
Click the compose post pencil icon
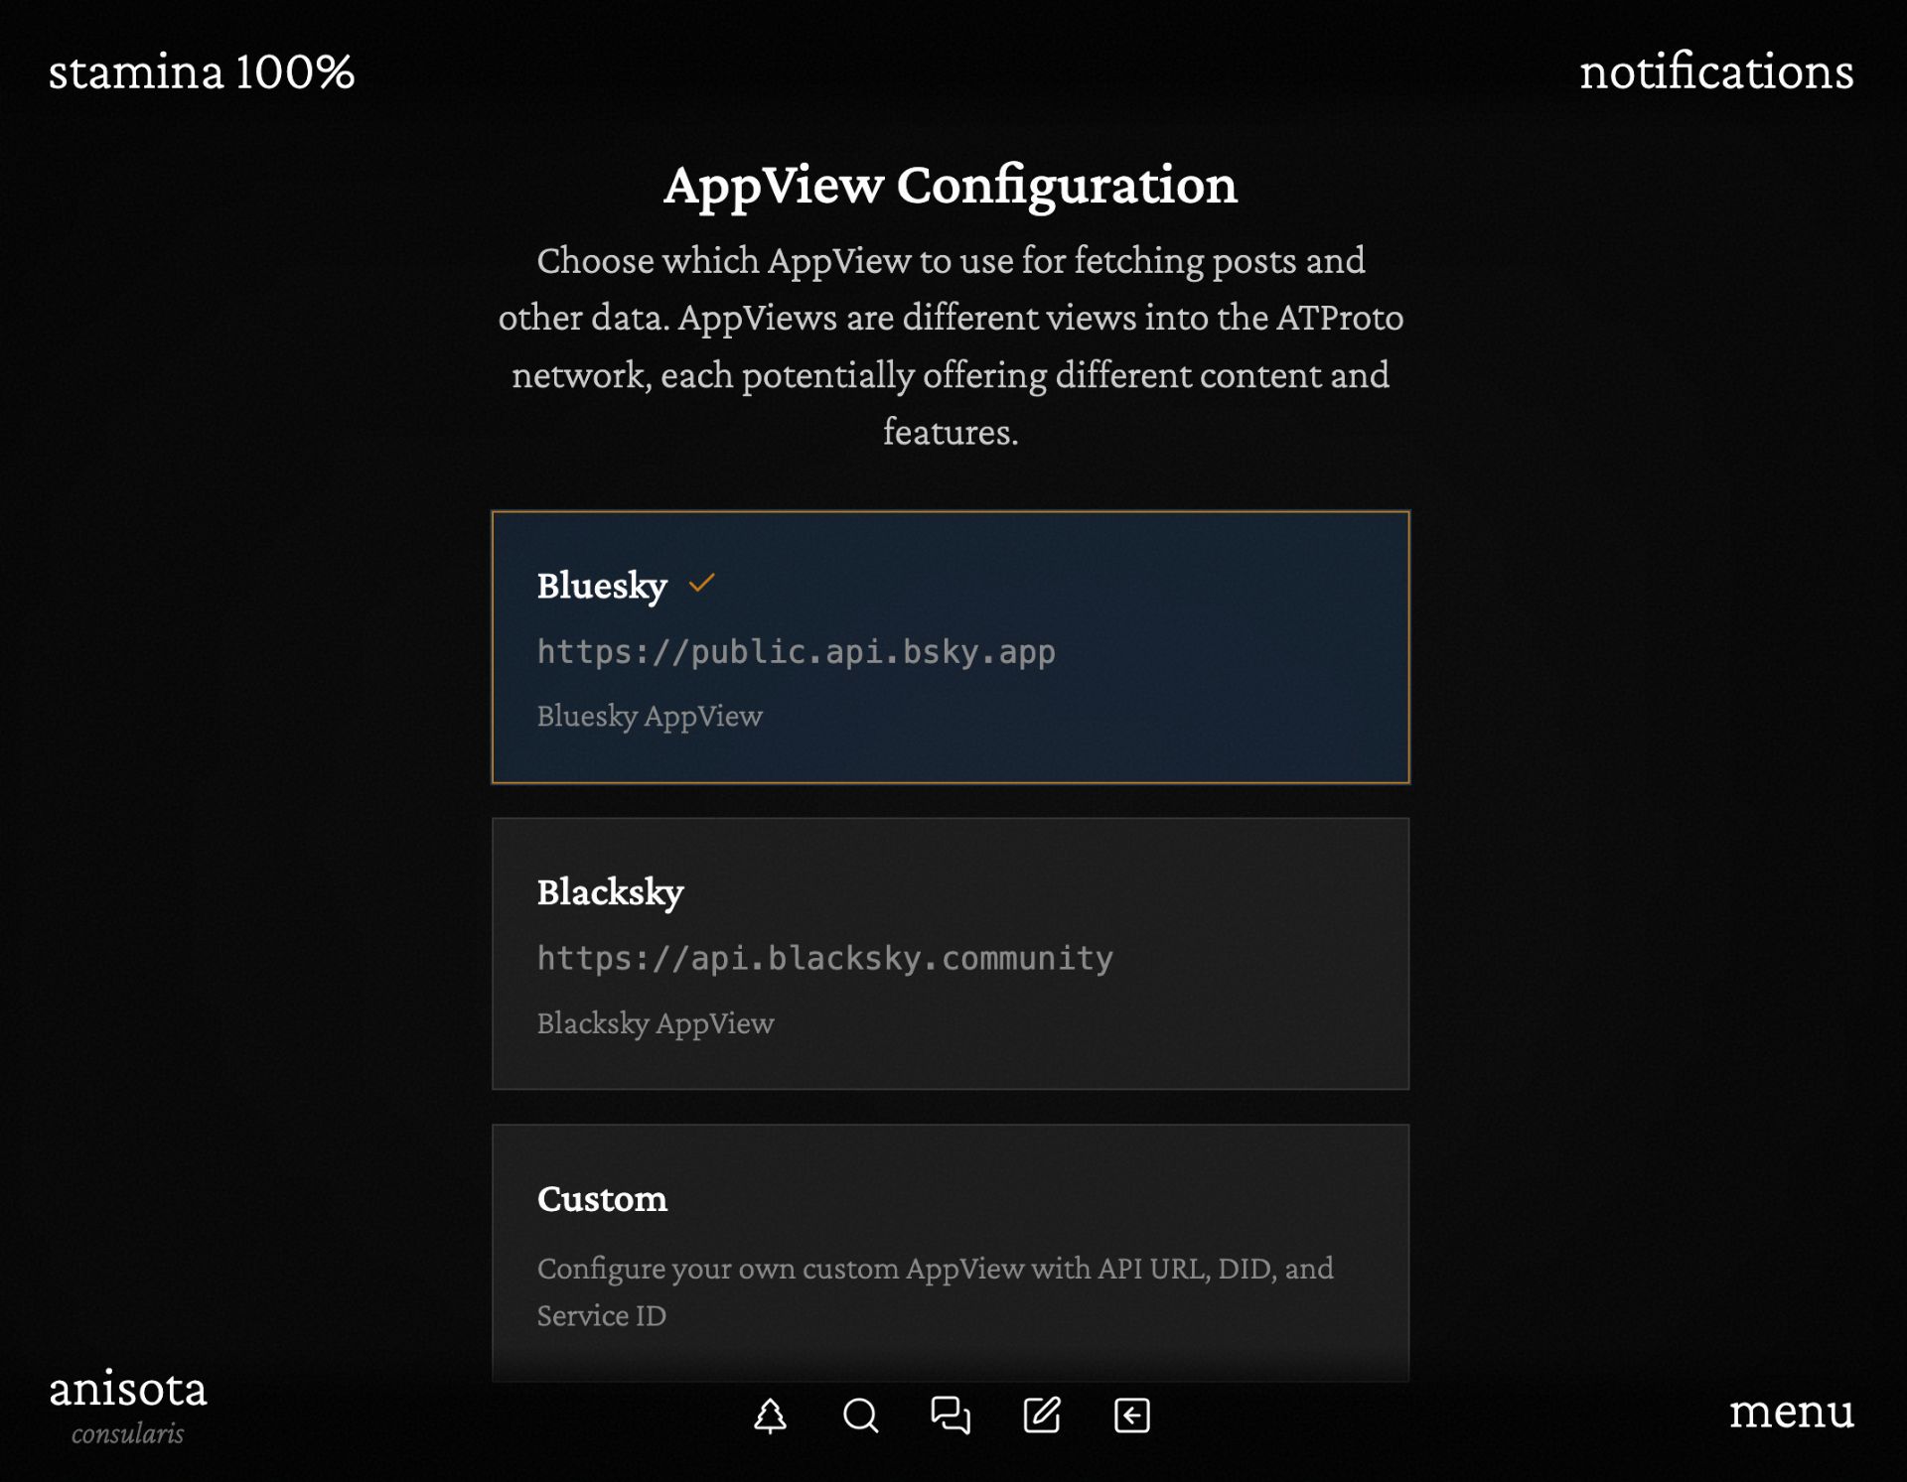tap(1042, 1415)
